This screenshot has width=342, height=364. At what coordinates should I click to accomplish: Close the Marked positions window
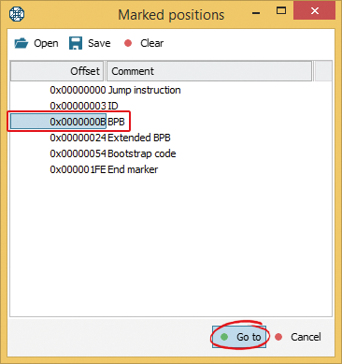click(315, 11)
